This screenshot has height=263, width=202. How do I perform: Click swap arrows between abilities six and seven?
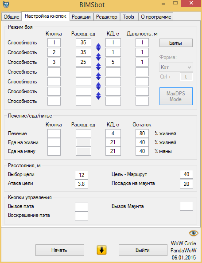tap(98, 96)
